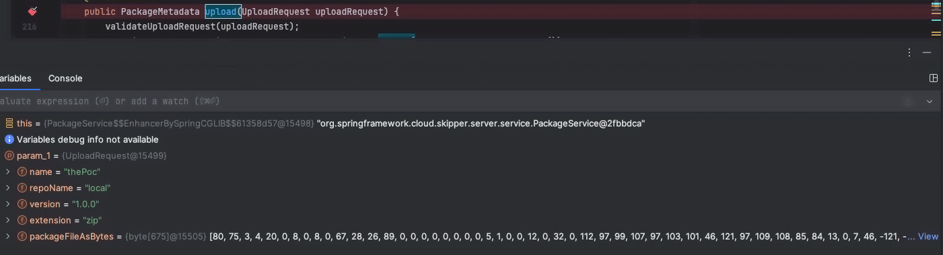Expand the packageFileAsBytes byte array node
The height and width of the screenshot is (255, 943).
pos(7,236)
